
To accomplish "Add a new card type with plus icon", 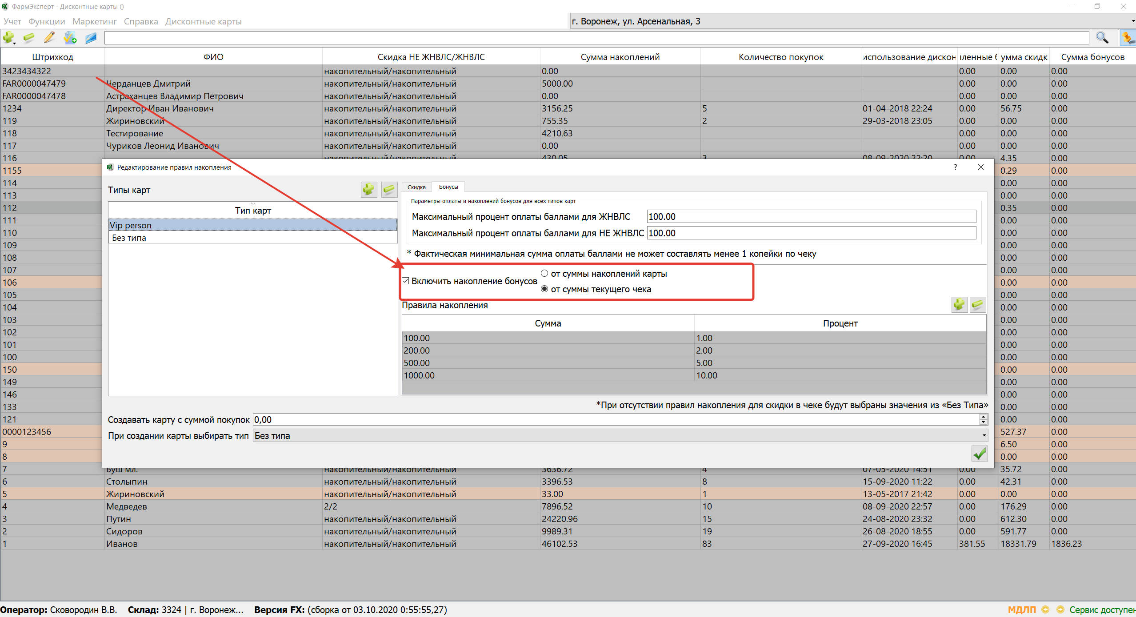I will [x=368, y=190].
